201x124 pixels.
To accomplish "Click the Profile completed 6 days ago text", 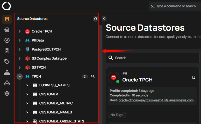I will click(x=132, y=91).
